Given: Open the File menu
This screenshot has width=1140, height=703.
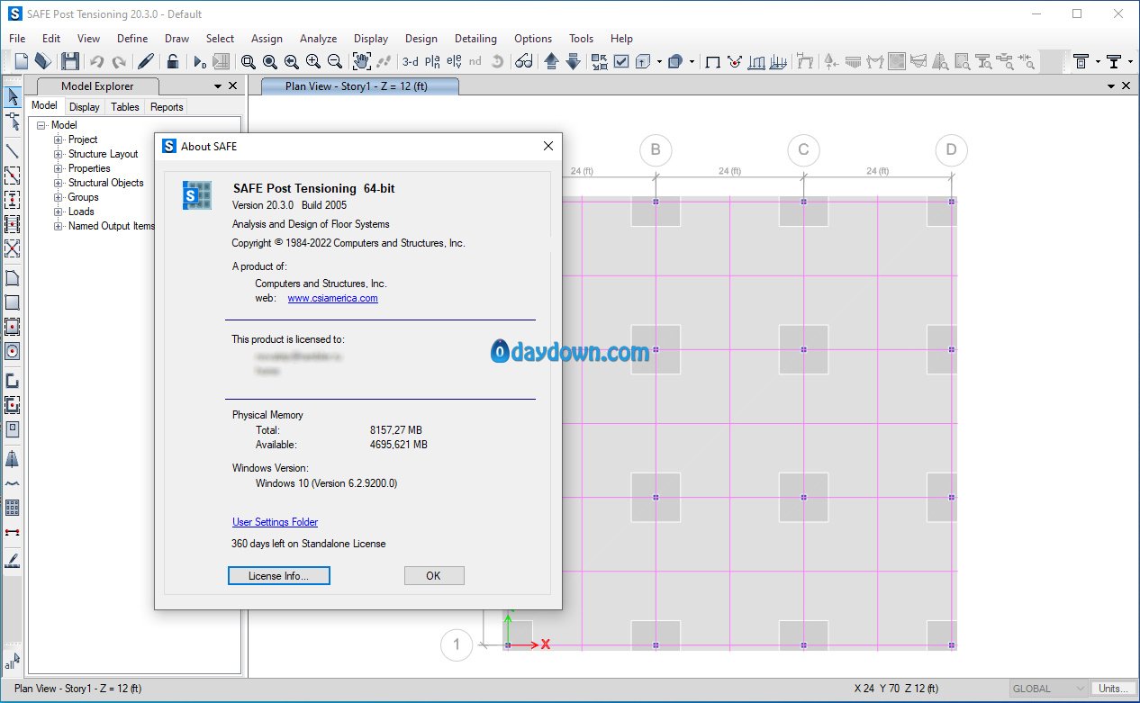Looking at the screenshot, I should [x=17, y=39].
